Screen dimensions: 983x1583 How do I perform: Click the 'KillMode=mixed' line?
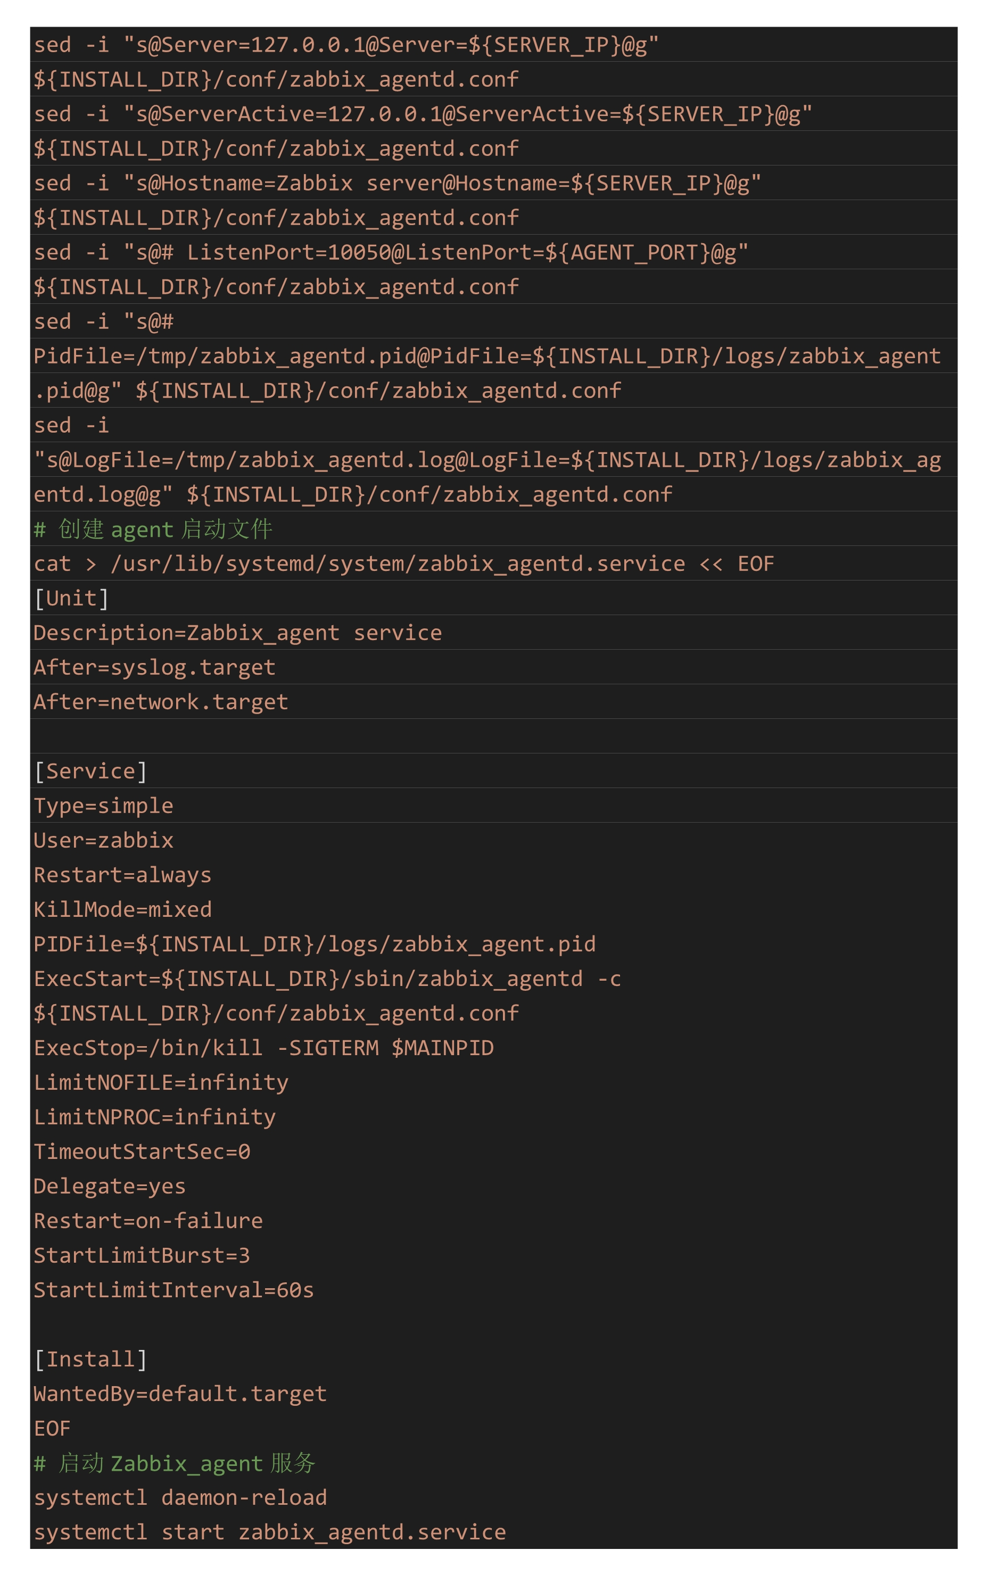tap(123, 909)
